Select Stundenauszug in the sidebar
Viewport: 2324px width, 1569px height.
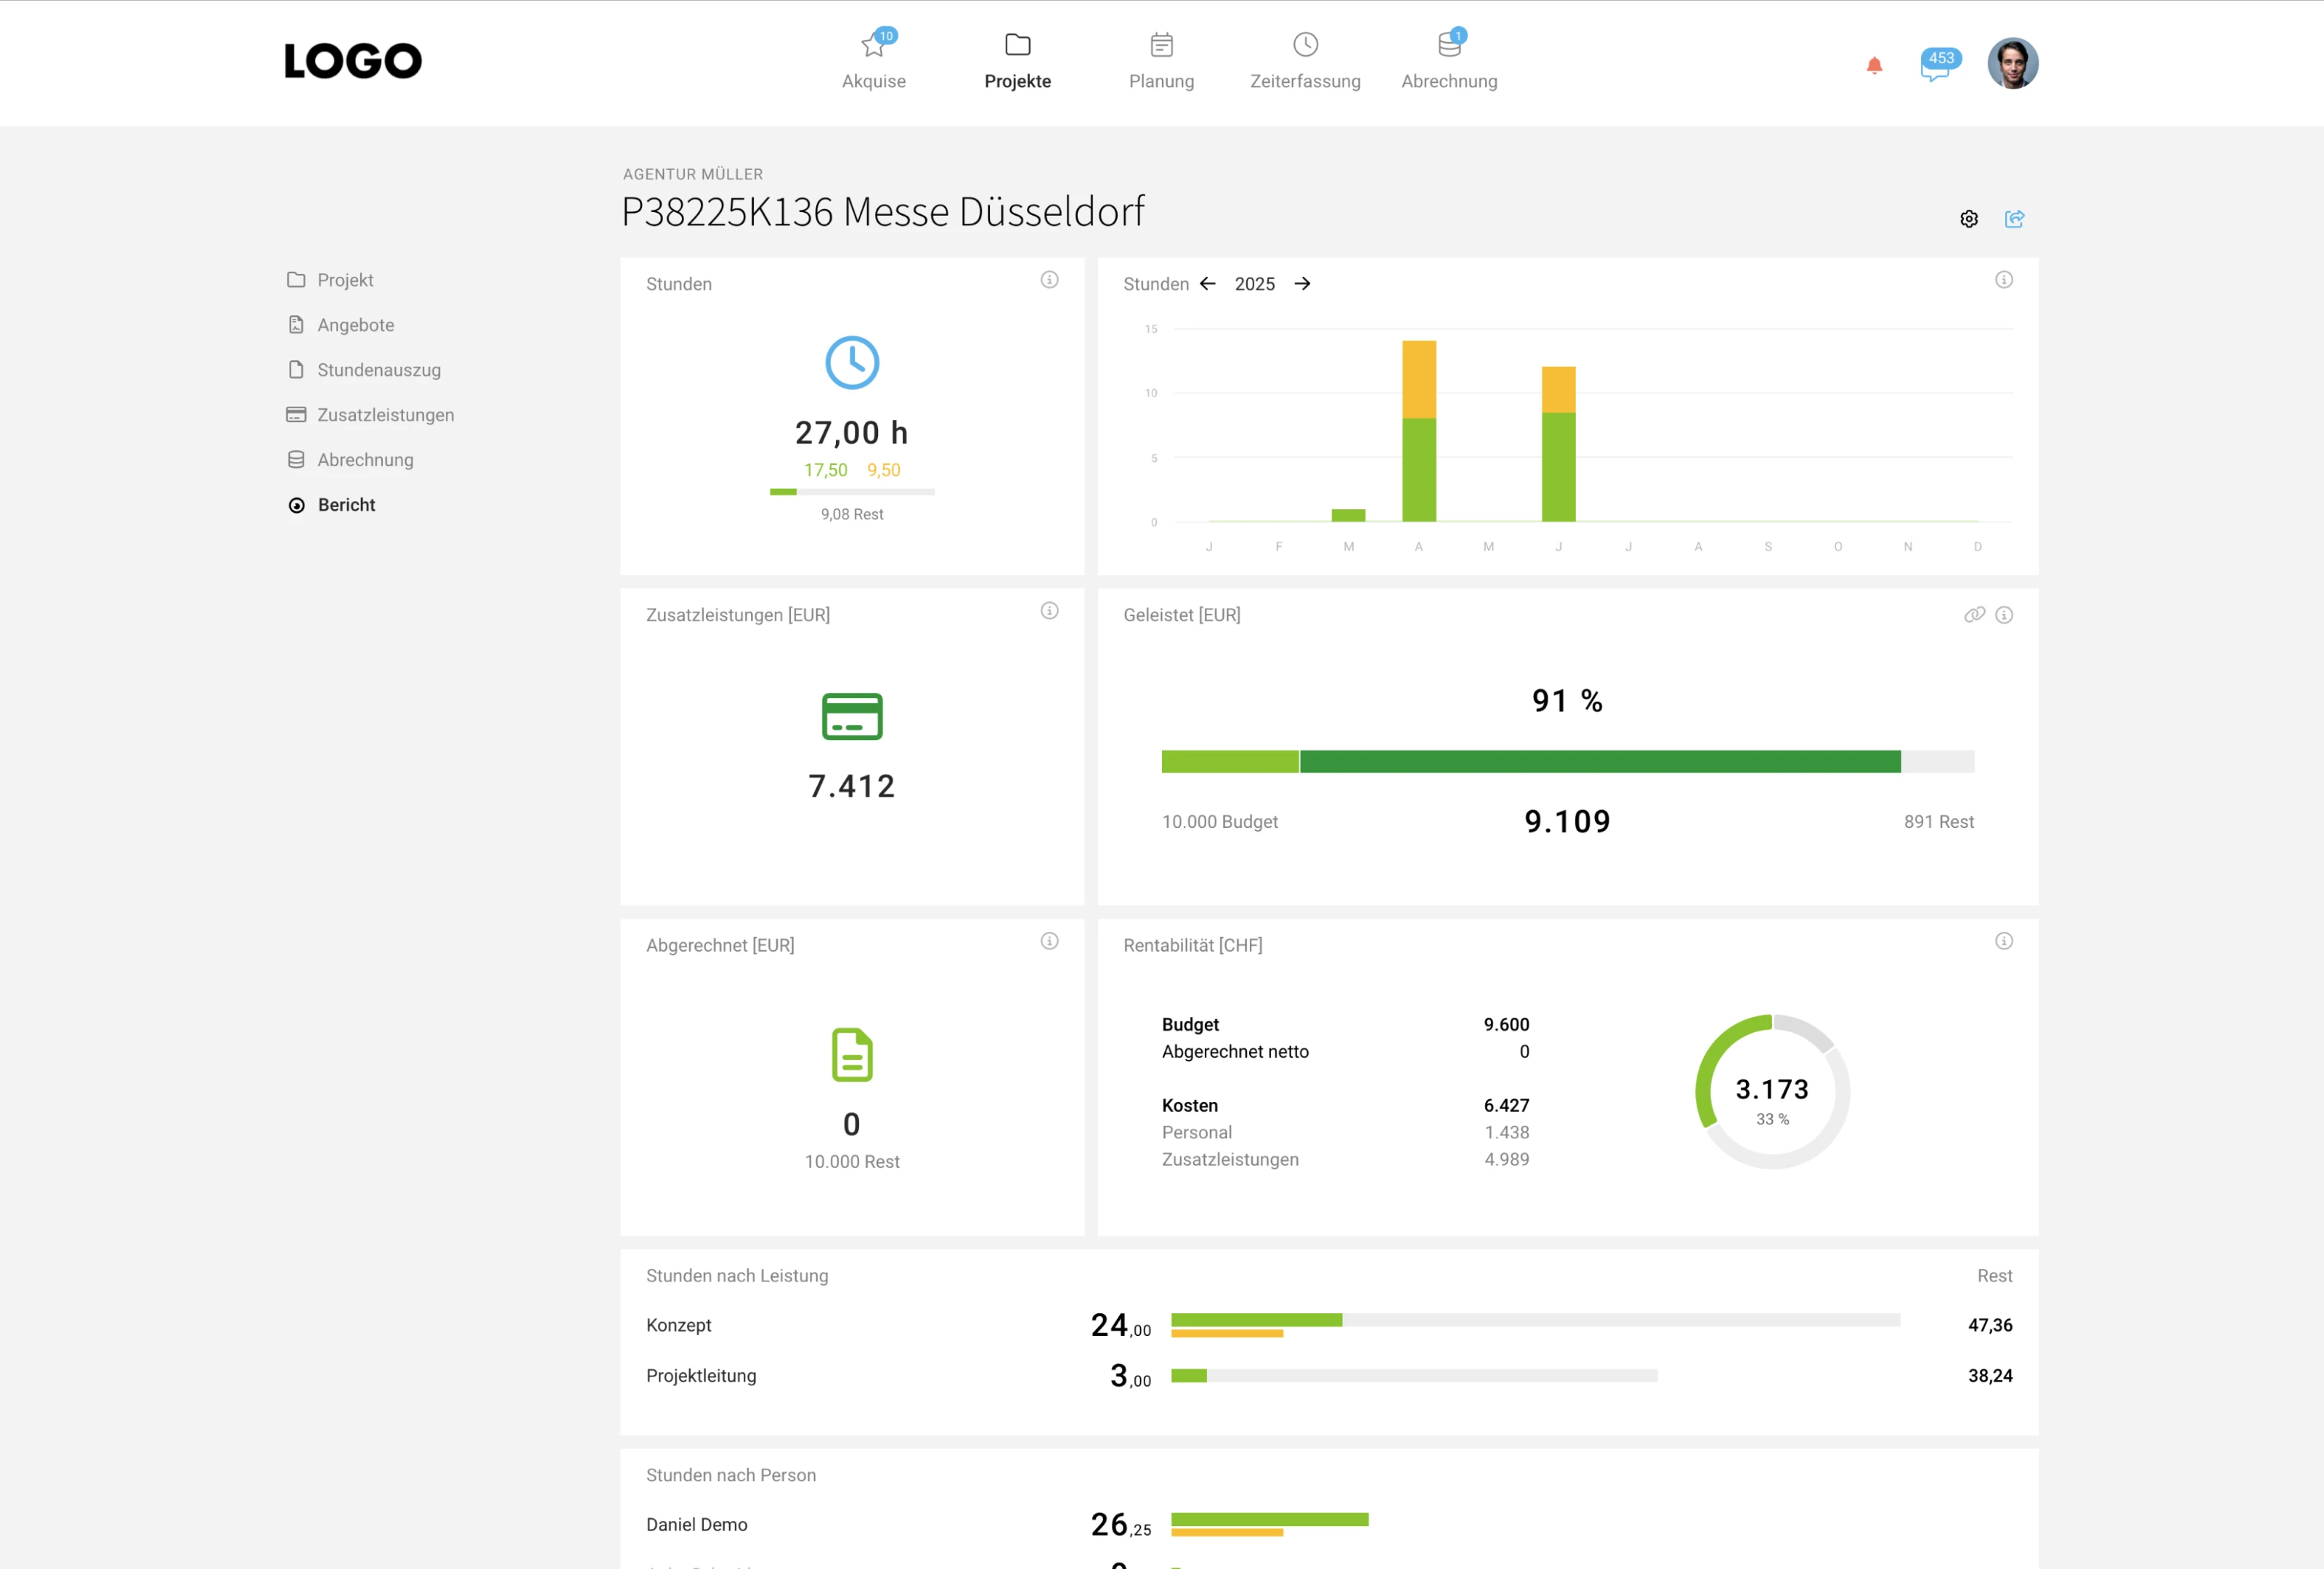tap(378, 370)
